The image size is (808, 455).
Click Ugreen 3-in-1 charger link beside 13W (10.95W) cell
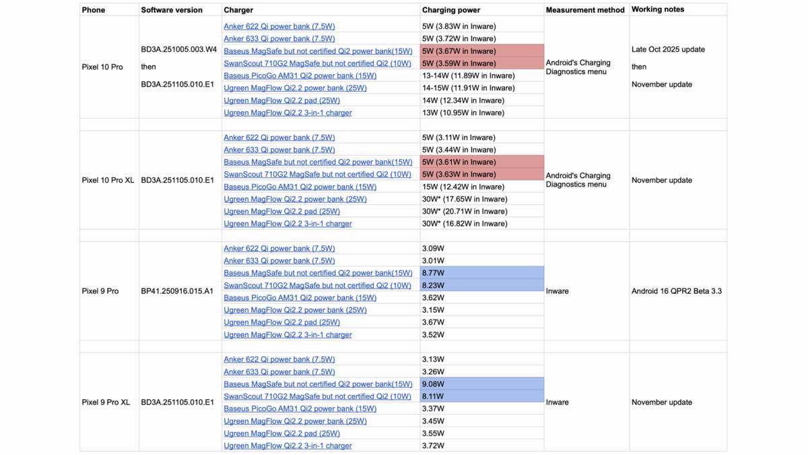[x=288, y=113]
